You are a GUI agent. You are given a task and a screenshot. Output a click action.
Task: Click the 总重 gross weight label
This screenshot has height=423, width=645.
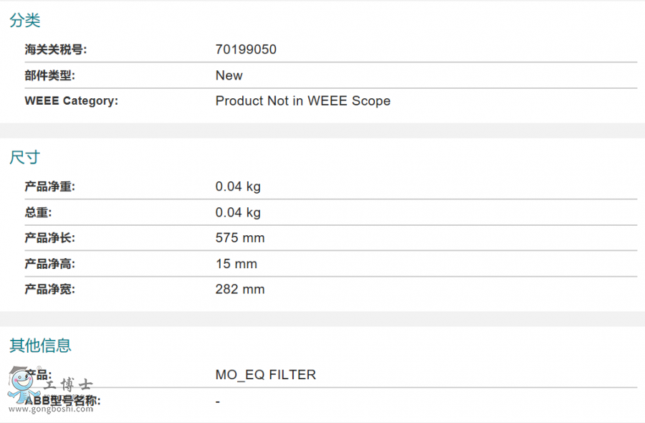39,213
